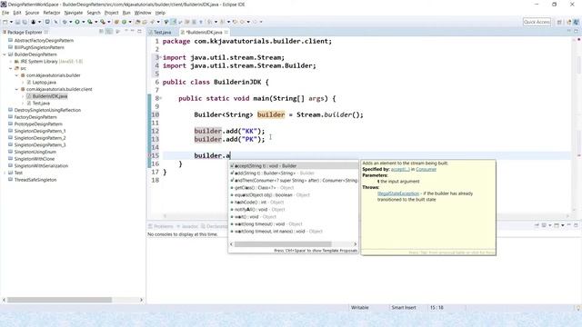Click the Search flashlight toolbar icon
The height and width of the screenshot is (327, 582).
152,22
